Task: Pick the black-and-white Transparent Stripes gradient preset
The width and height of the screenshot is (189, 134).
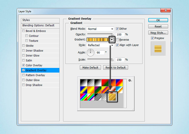Action: (x=98, y=97)
